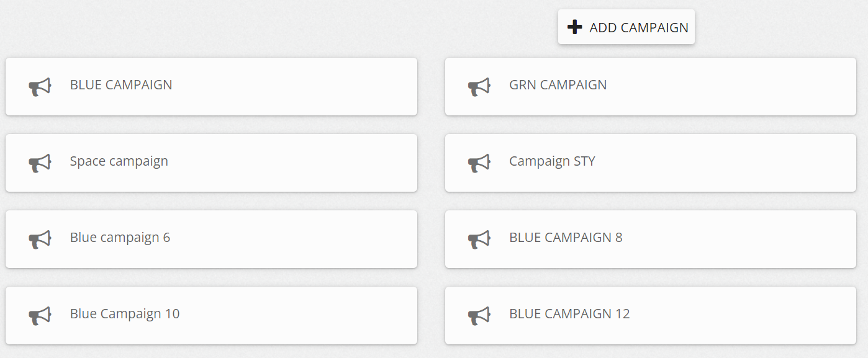This screenshot has height=358, width=868.
Task: Click the plus icon on Add Campaign
Action: [x=575, y=27]
